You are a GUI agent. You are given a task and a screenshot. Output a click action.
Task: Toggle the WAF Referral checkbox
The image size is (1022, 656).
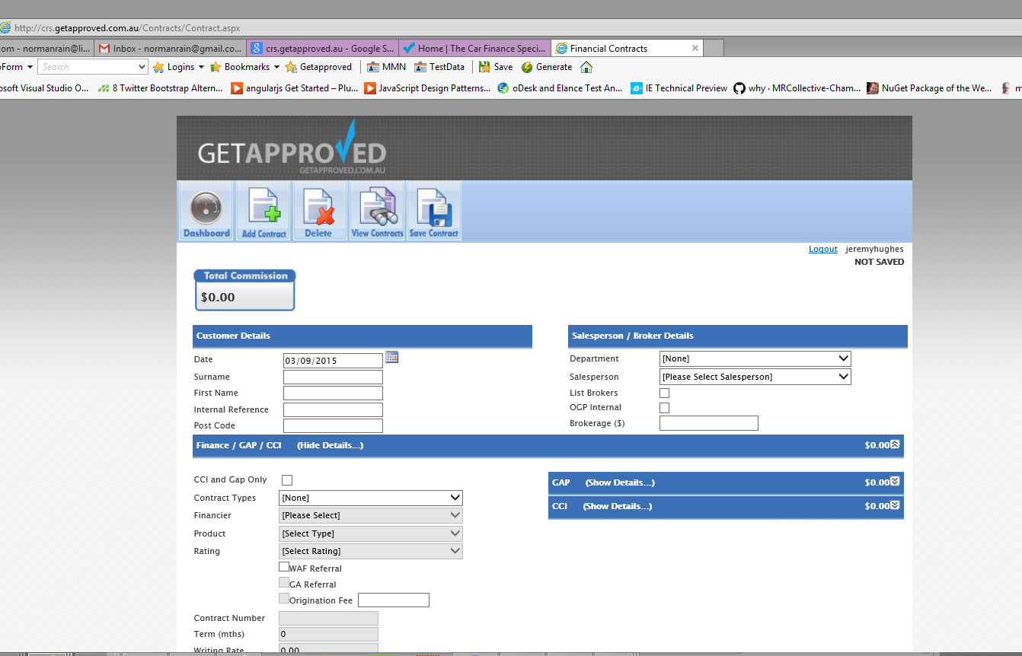284,567
